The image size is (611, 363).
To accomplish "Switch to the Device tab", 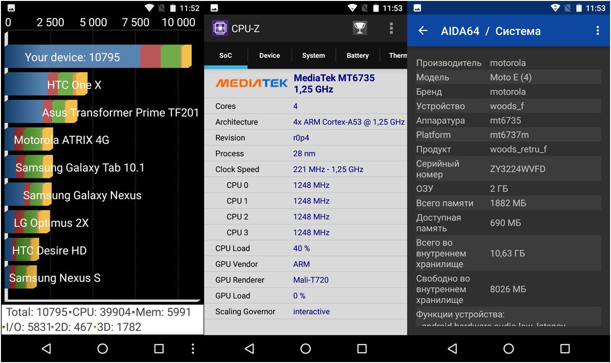I will (269, 56).
